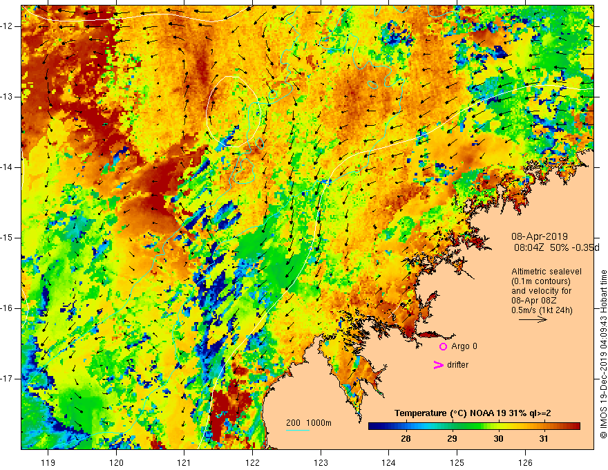Click latitude axis label -15
This screenshot has height=470, width=608.
pyautogui.click(x=7, y=238)
